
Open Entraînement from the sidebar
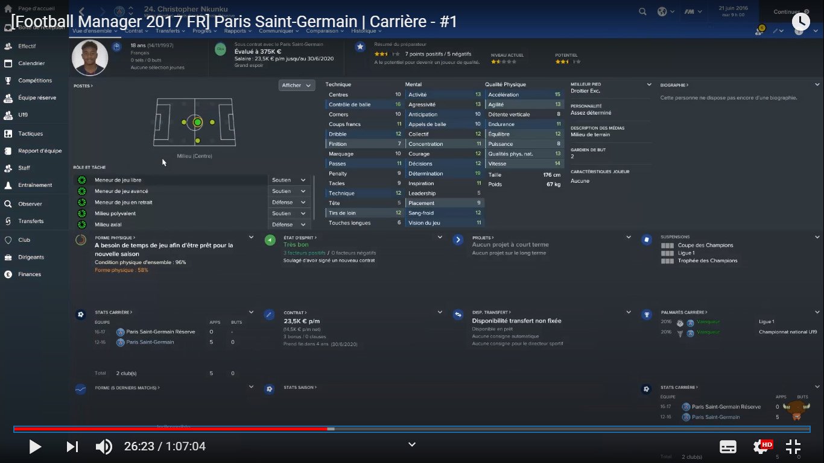click(8, 185)
